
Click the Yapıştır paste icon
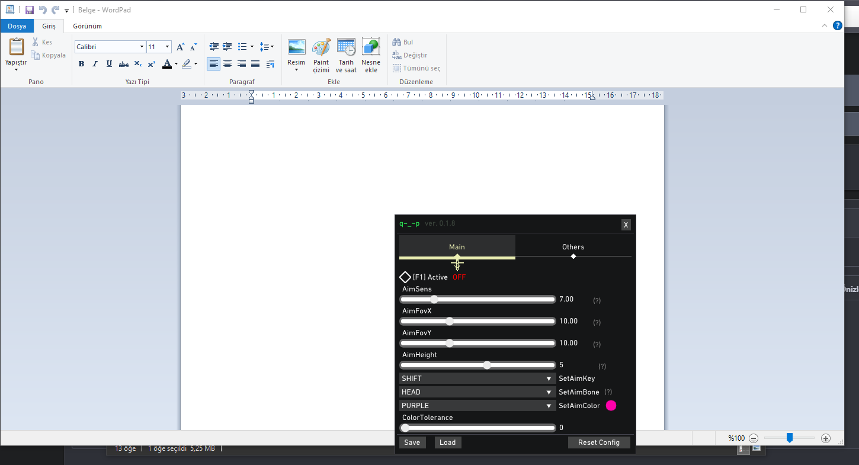point(16,47)
